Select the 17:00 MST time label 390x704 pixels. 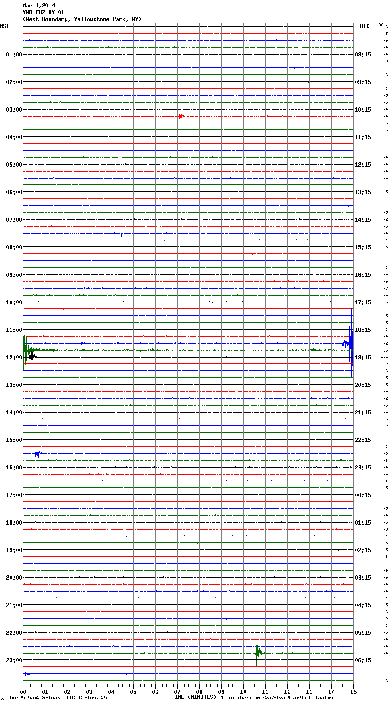(14, 495)
